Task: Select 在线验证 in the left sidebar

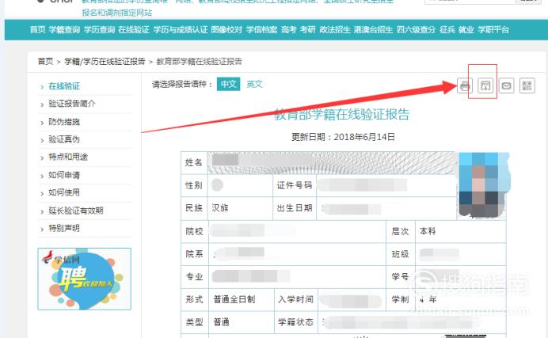Action: pos(64,86)
